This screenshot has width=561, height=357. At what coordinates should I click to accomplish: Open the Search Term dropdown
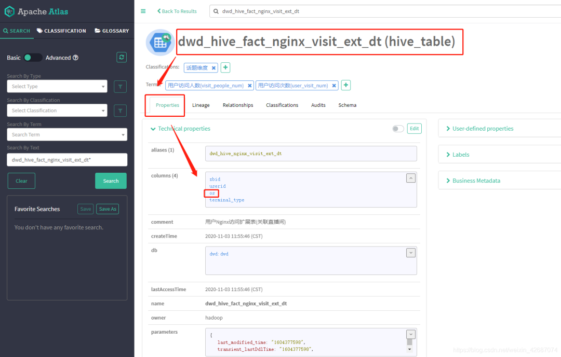[x=67, y=134]
